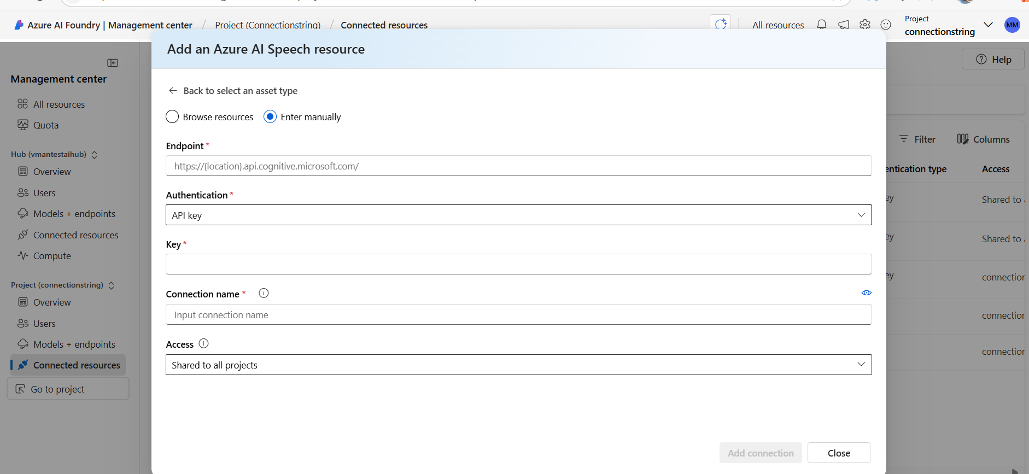Open the Access info icon
Screen dimensions: 1029x474
203,343
